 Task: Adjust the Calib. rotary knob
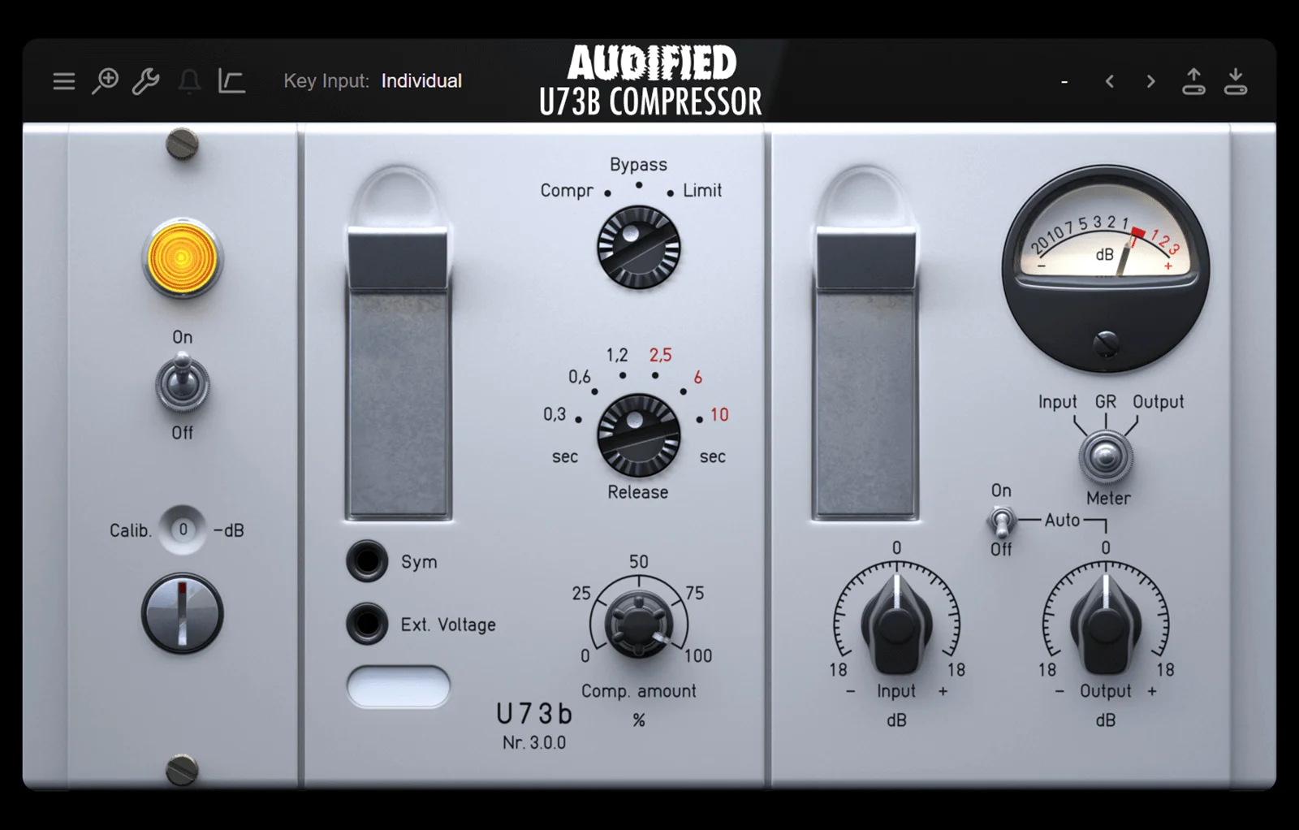(x=183, y=614)
